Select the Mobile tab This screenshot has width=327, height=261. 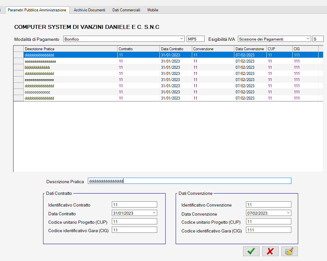click(x=153, y=10)
